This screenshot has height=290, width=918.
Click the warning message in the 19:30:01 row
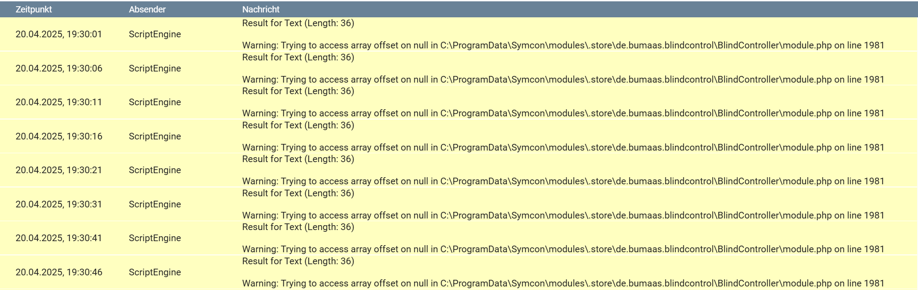[x=563, y=45]
